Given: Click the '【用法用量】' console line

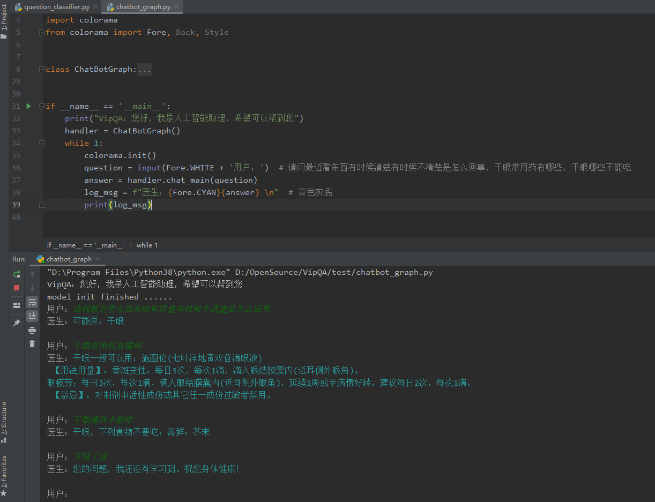Looking at the screenshot, I should 206,370.
